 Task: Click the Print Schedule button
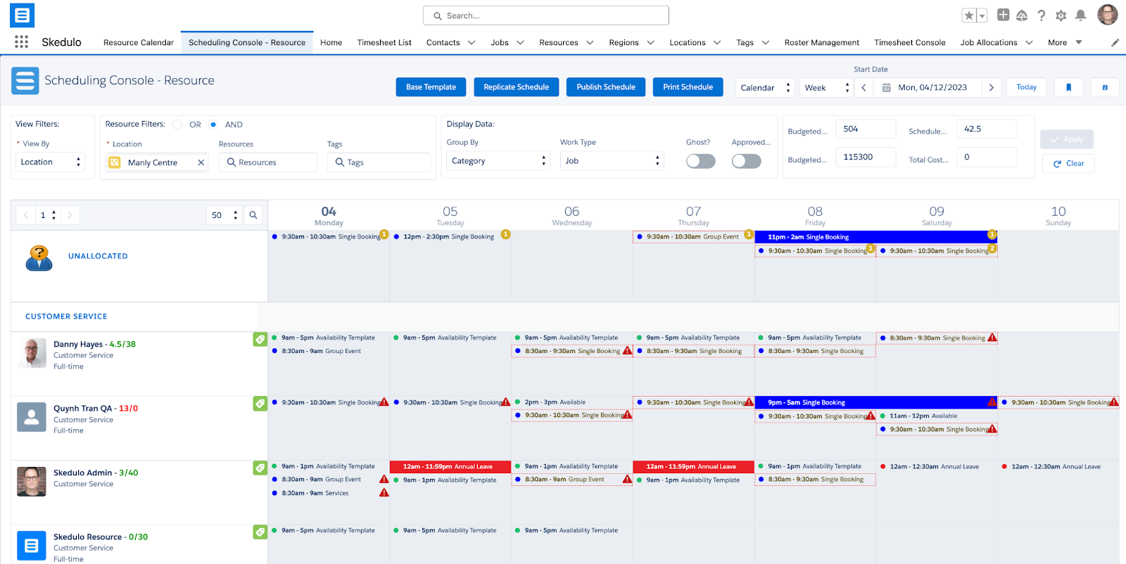tap(688, 87)
